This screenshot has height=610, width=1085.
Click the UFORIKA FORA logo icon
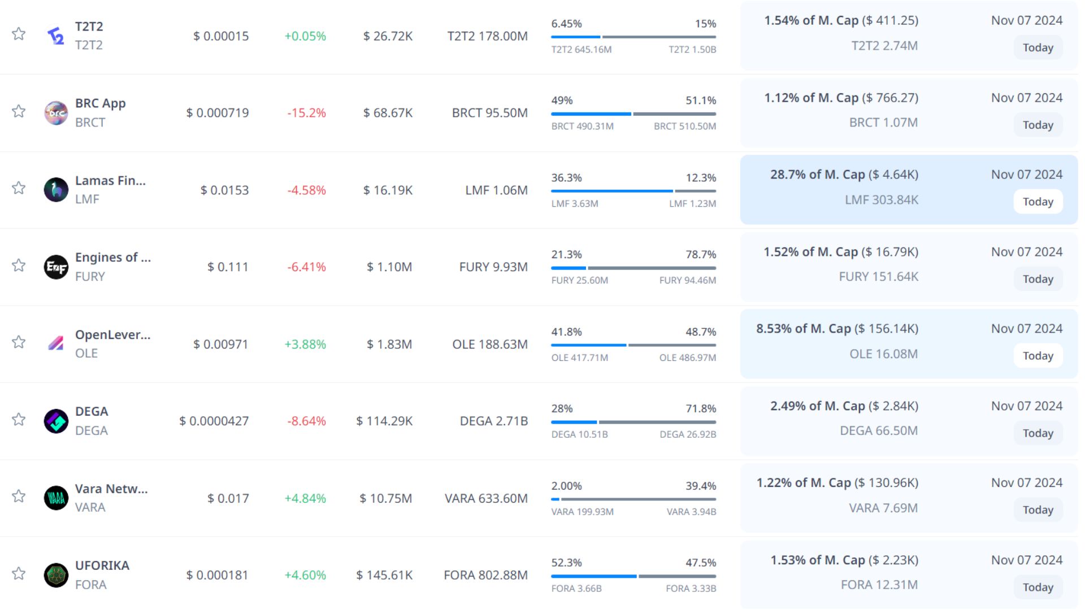[x=56, y=575]
